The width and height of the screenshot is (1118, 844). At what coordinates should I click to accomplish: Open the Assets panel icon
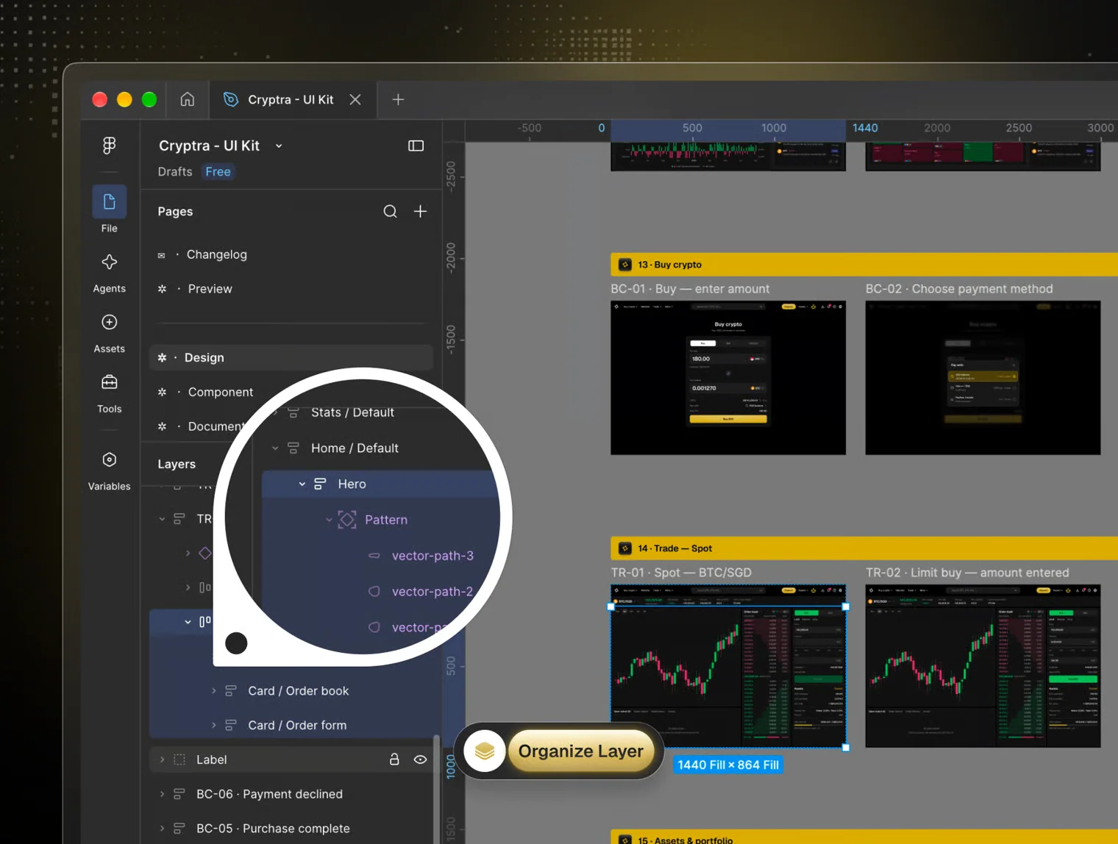[x=109, y=322]
